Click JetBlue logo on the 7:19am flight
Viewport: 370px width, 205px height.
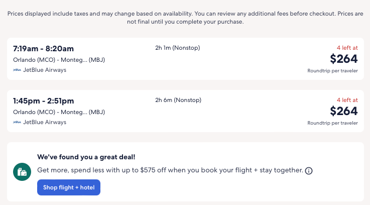click(17, 70)
